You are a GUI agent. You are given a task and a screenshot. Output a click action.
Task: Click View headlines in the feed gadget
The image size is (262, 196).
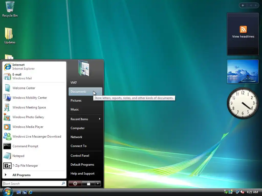point(243,36)
